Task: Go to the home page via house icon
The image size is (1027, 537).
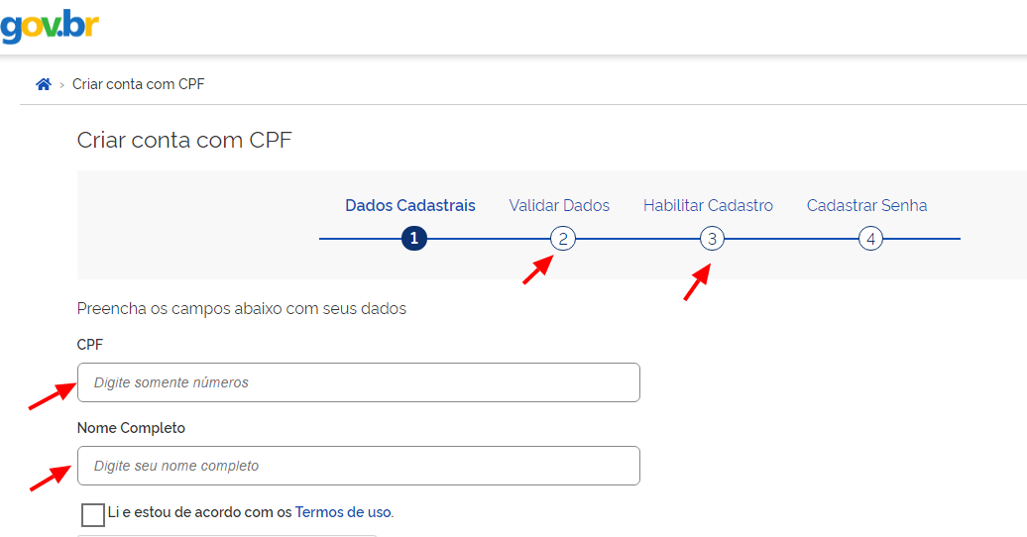Action: coord(44,84)
